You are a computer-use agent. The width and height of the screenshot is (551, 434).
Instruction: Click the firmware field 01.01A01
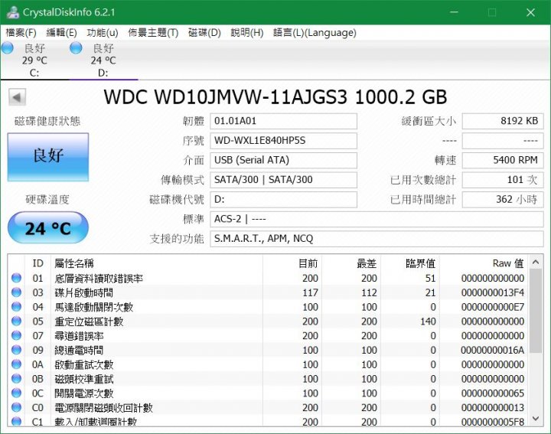283,121
